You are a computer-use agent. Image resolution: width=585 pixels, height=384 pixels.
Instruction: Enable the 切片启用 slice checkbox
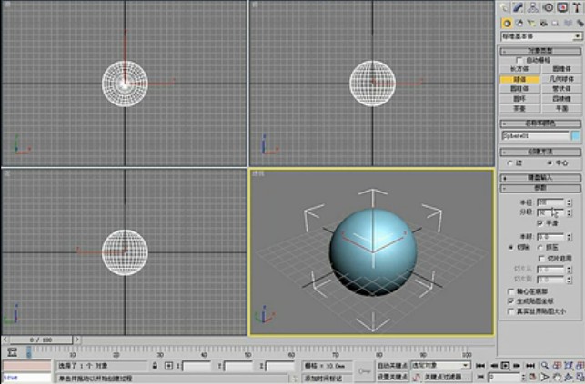[541, 258]
